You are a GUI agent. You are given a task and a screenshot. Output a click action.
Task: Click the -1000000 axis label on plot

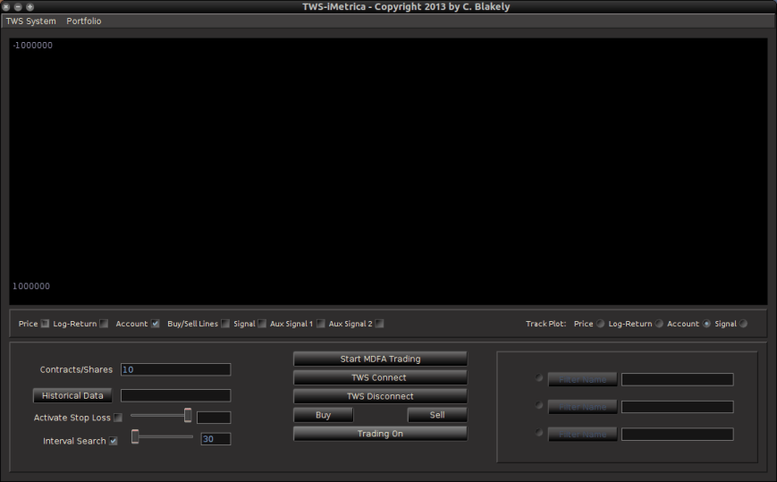click(x=32, y=45)
